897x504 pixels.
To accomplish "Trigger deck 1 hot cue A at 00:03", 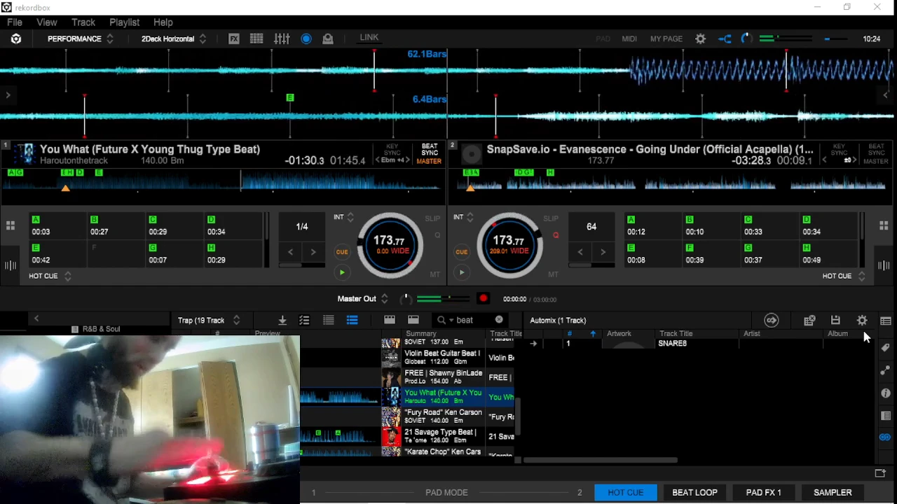I will 58,225.
